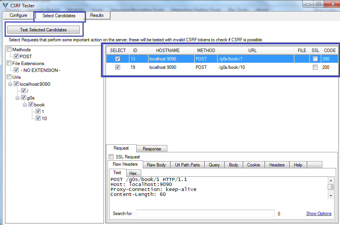Image resolution: width=340 pixels, height=225 pixels.
Task: Switch to the Results tab
Action: [97, 15]
